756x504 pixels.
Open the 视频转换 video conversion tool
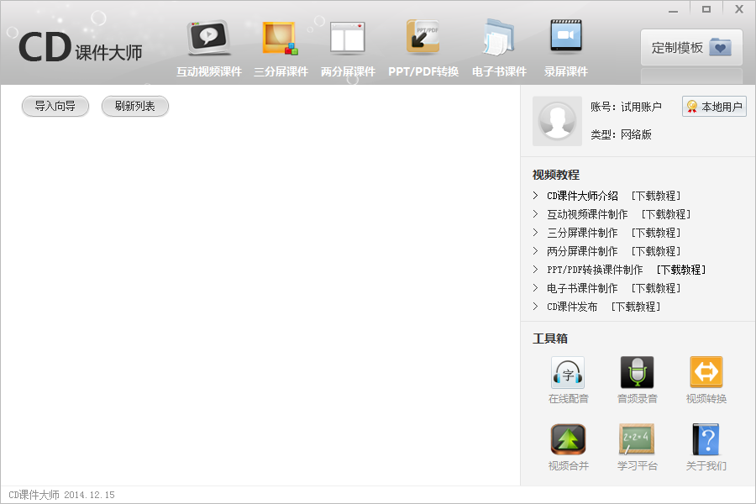pos(706,373)
